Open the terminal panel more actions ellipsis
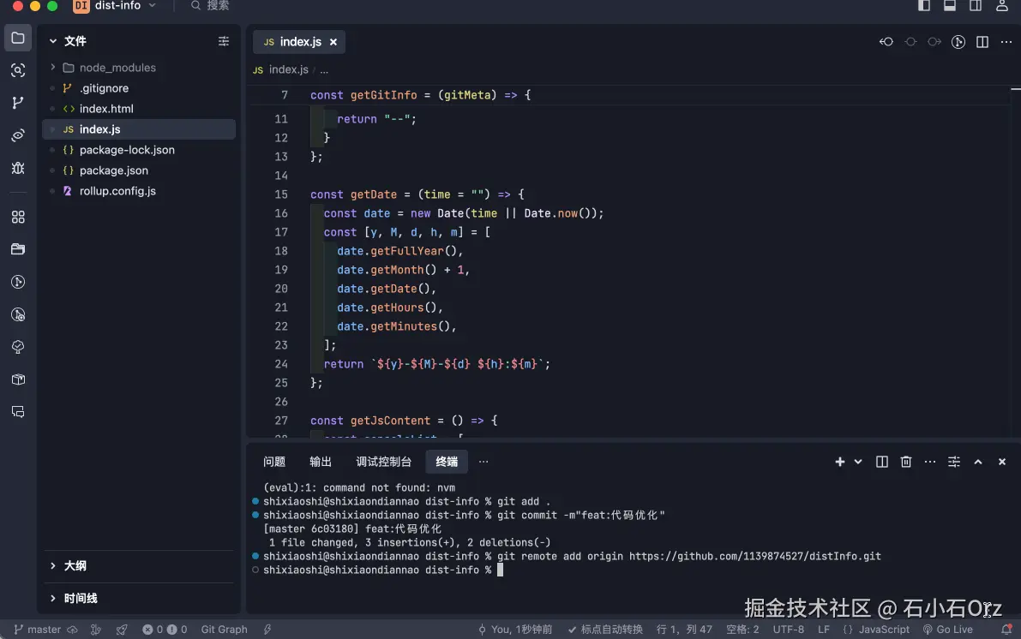 930,462
